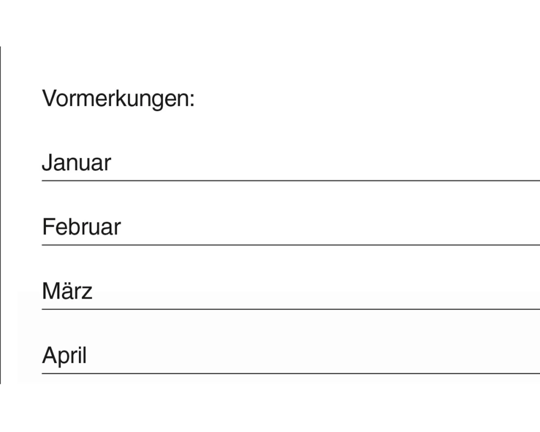Click the letter ä in März
Image resolution: width=540 pixels, height=432 pixels.
point(67,292)
